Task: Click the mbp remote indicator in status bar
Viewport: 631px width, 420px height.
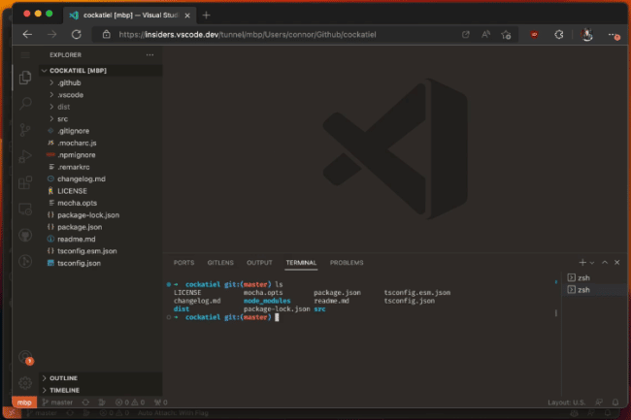Action: [x=24, y=403]
